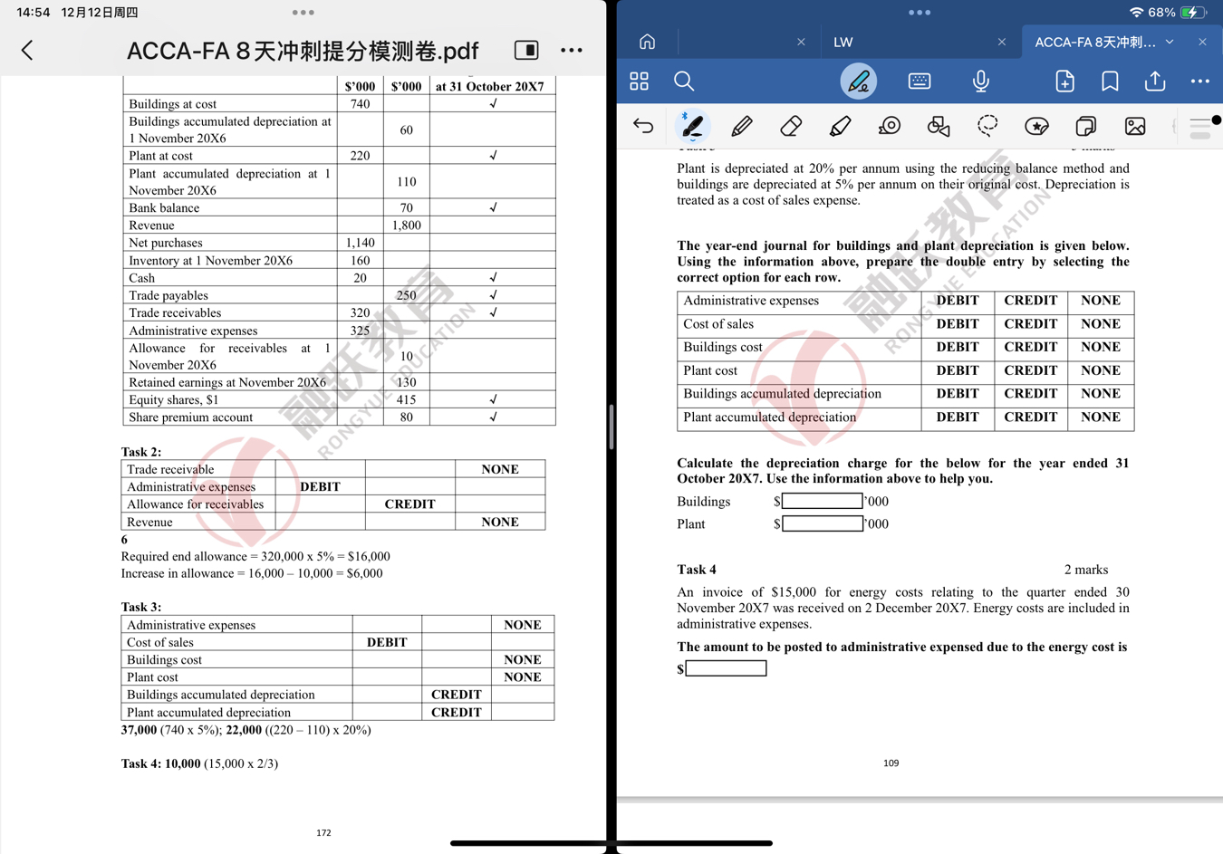Image resolution: width=1223 pixels, height=854 pixels.
Task: Choose DEBIT for Administrative expenses row
Action: tap(957, 301)
